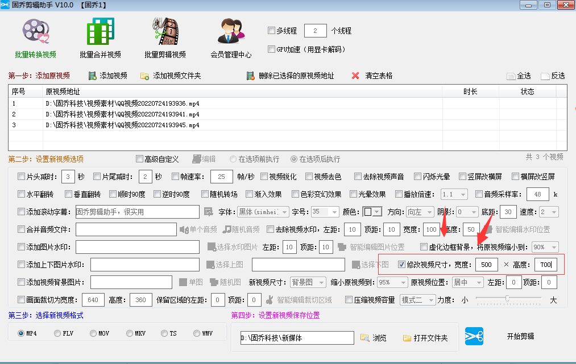Click 原视频地址 column header
576x364 pixels.
242,92
